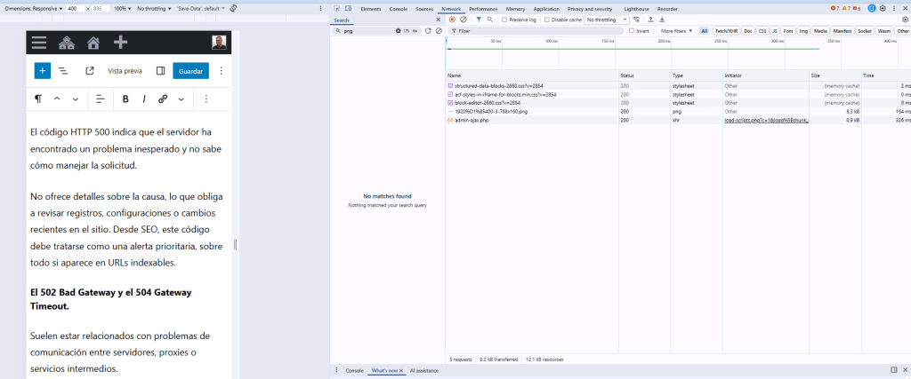Select the admin-ajax.php request row
The width and height of the screenshot is (911, 379).
(x=472, y=120)
